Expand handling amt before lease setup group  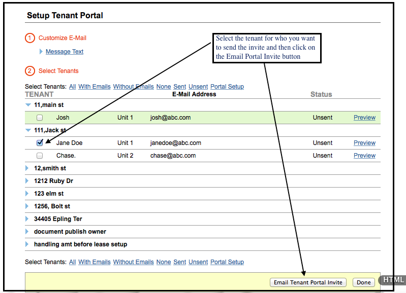[27, 244]
